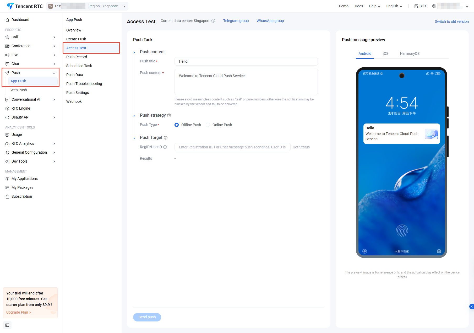Click the Push content text area
Screen dimensions: 474x333
[246, 82]
